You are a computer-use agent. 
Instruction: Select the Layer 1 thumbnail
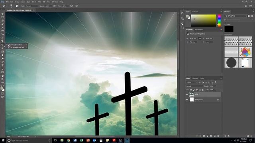tap(192, 95)
